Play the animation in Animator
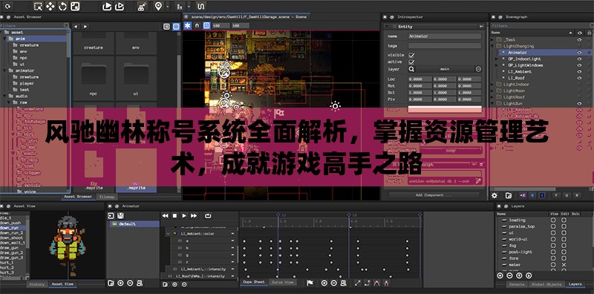 click(184, 215)
